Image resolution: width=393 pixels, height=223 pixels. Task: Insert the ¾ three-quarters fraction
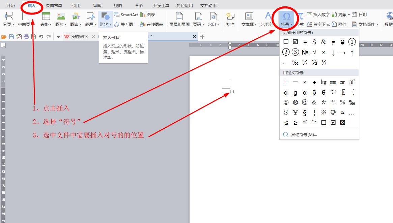tap(305, 62)
